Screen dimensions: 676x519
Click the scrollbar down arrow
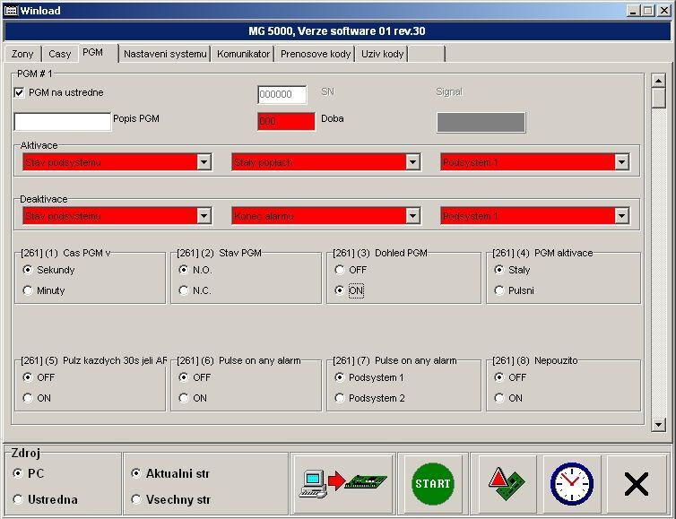click(x=659, y=424)
